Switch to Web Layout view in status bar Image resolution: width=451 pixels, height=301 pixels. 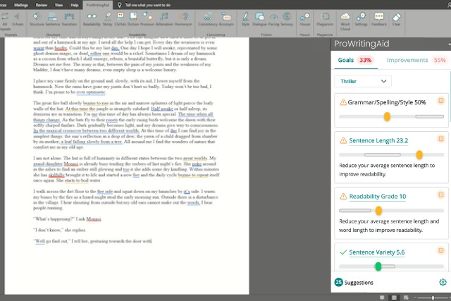[x=406, y=297]
